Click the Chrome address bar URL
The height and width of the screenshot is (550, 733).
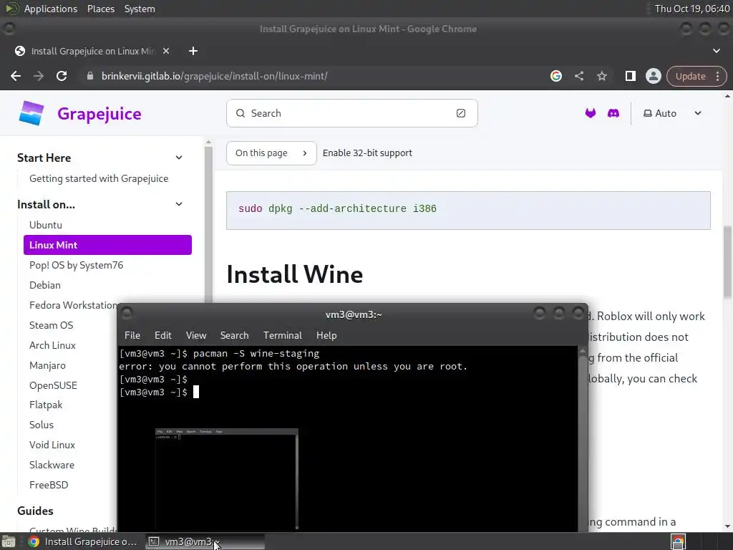(x=214, y=76)
